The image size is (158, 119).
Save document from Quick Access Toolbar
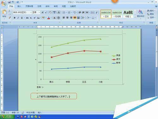[9, 2]
